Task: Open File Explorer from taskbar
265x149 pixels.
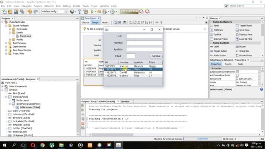Action: (61, 145)
